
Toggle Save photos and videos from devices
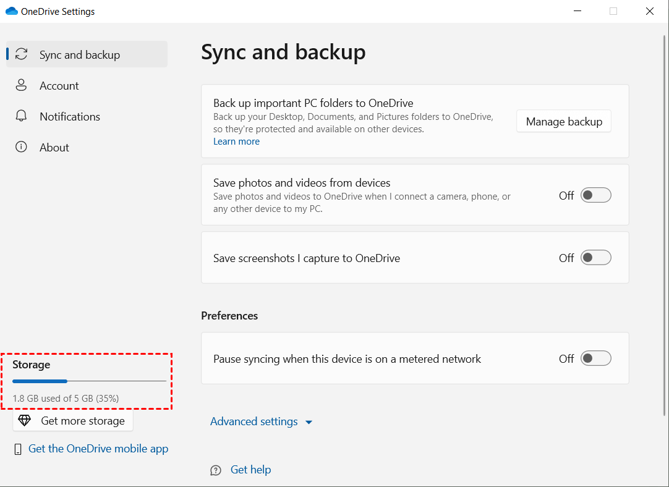click(x=595, y=195)
